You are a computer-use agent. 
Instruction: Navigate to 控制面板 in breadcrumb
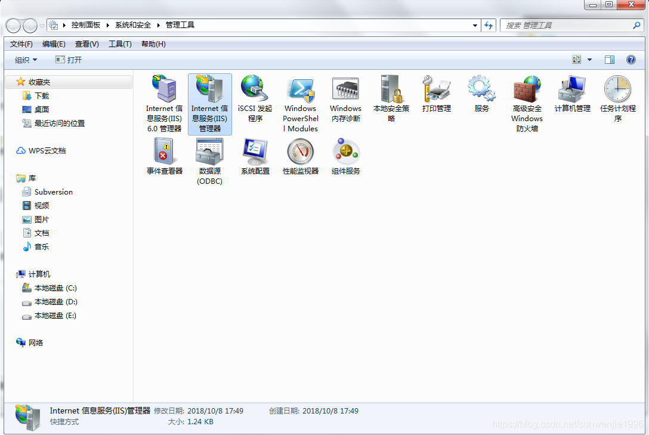(x=86, y=25)
